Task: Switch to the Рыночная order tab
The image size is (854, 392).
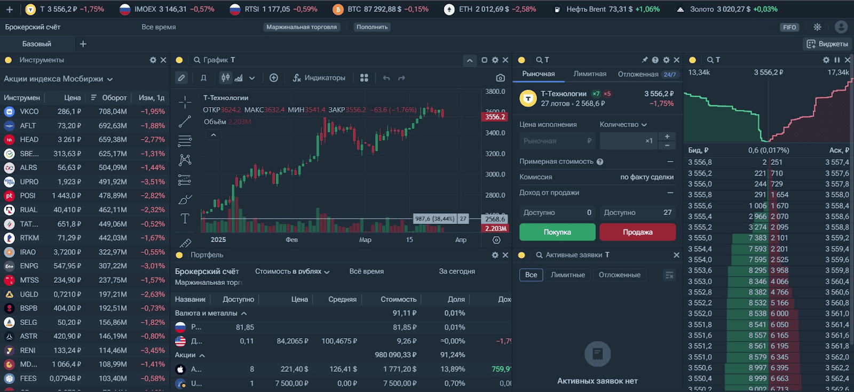Action: tap(539, 74)
